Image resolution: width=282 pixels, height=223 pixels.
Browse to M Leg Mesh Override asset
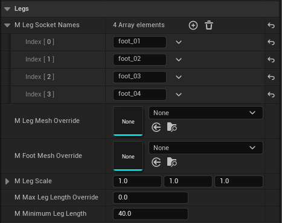click(x=172, y=127)
